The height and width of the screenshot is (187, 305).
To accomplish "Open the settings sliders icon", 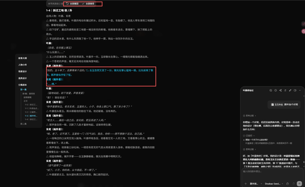I will (x=285, y=90).
